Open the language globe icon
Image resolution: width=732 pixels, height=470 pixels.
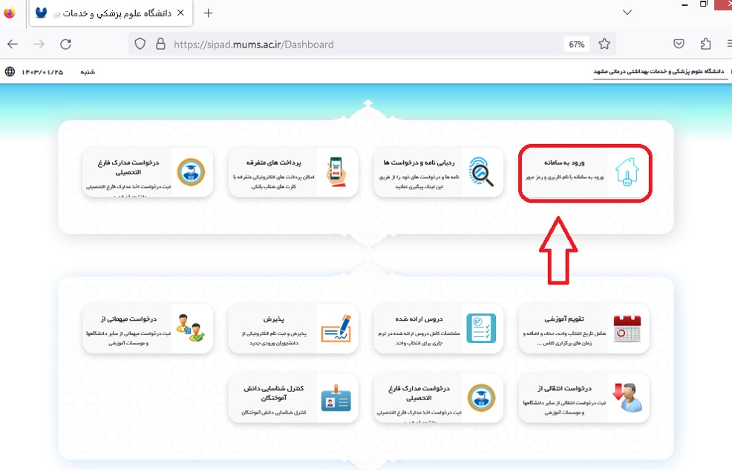coord(10,72)
